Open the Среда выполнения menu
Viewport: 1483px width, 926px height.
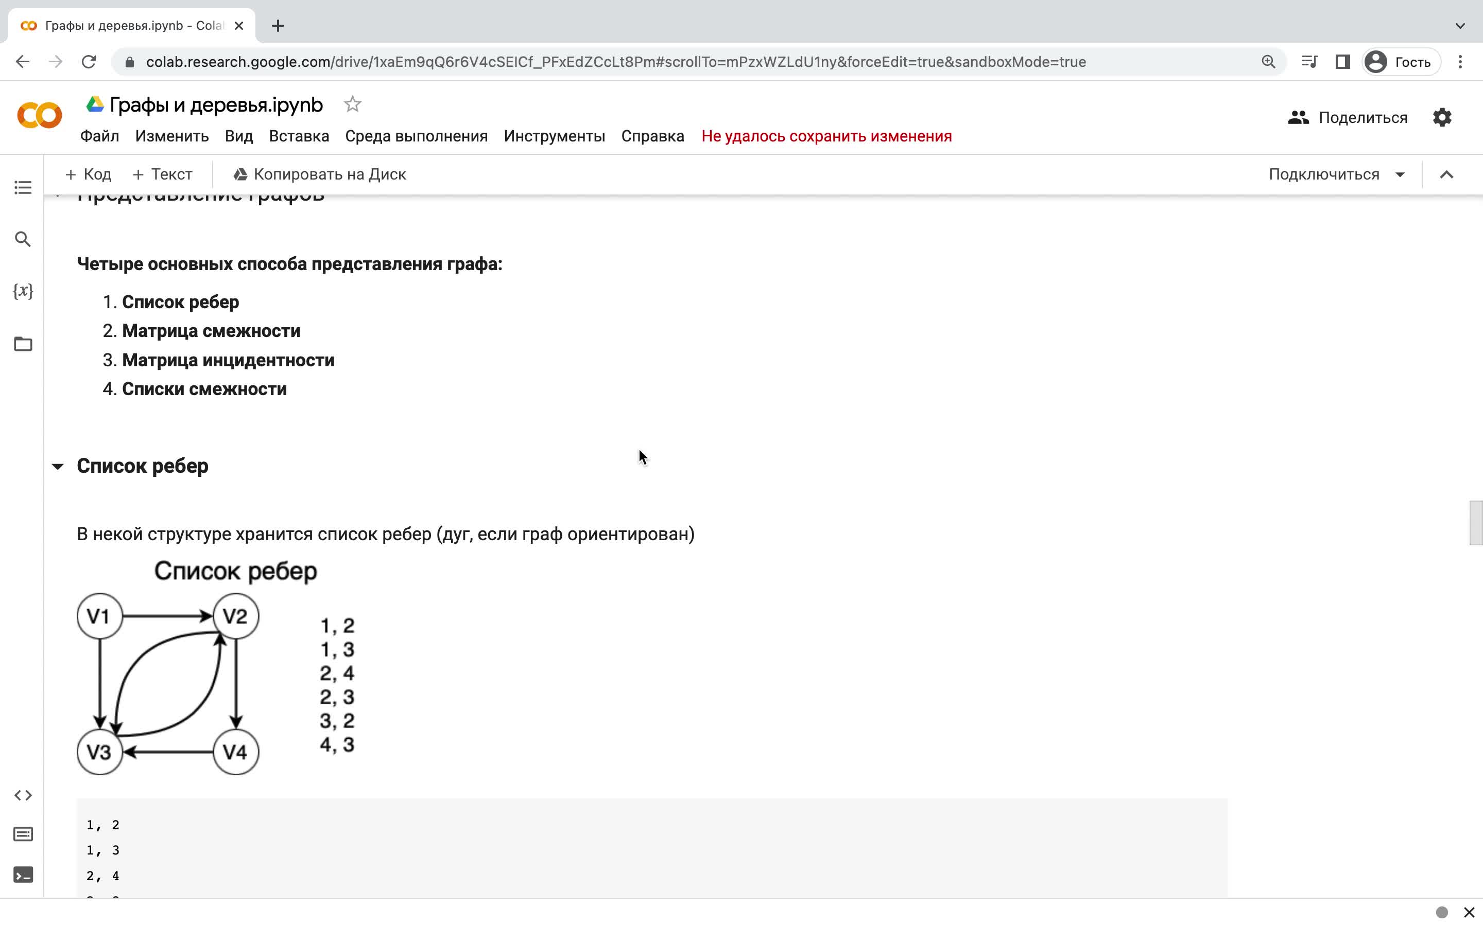click(x=416, y=136)
